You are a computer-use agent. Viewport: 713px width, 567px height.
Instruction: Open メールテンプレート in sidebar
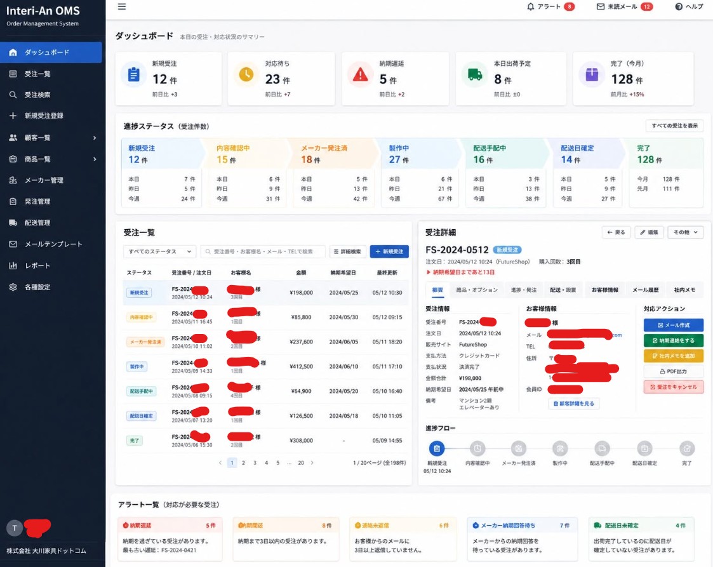point(51,244)
